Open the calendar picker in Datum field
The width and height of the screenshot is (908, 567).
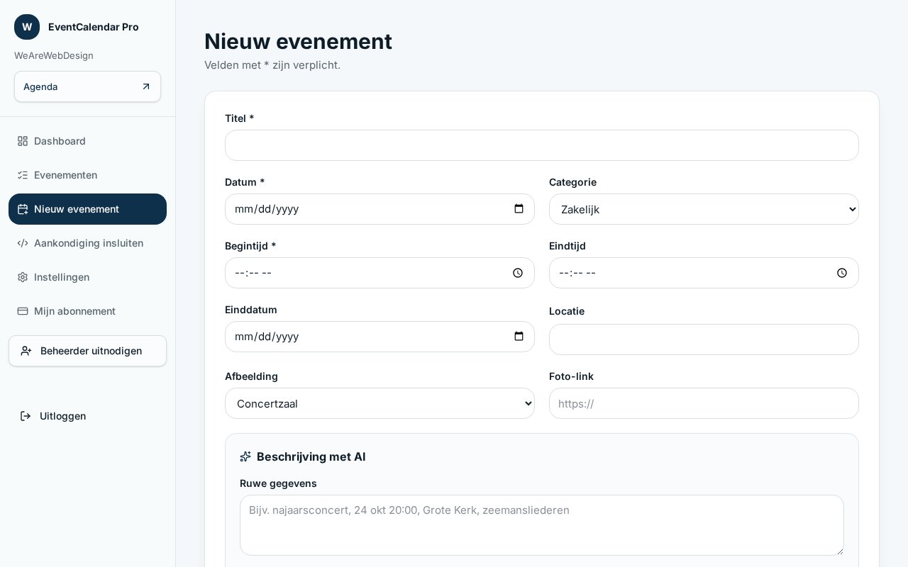(x=519, y=209)
